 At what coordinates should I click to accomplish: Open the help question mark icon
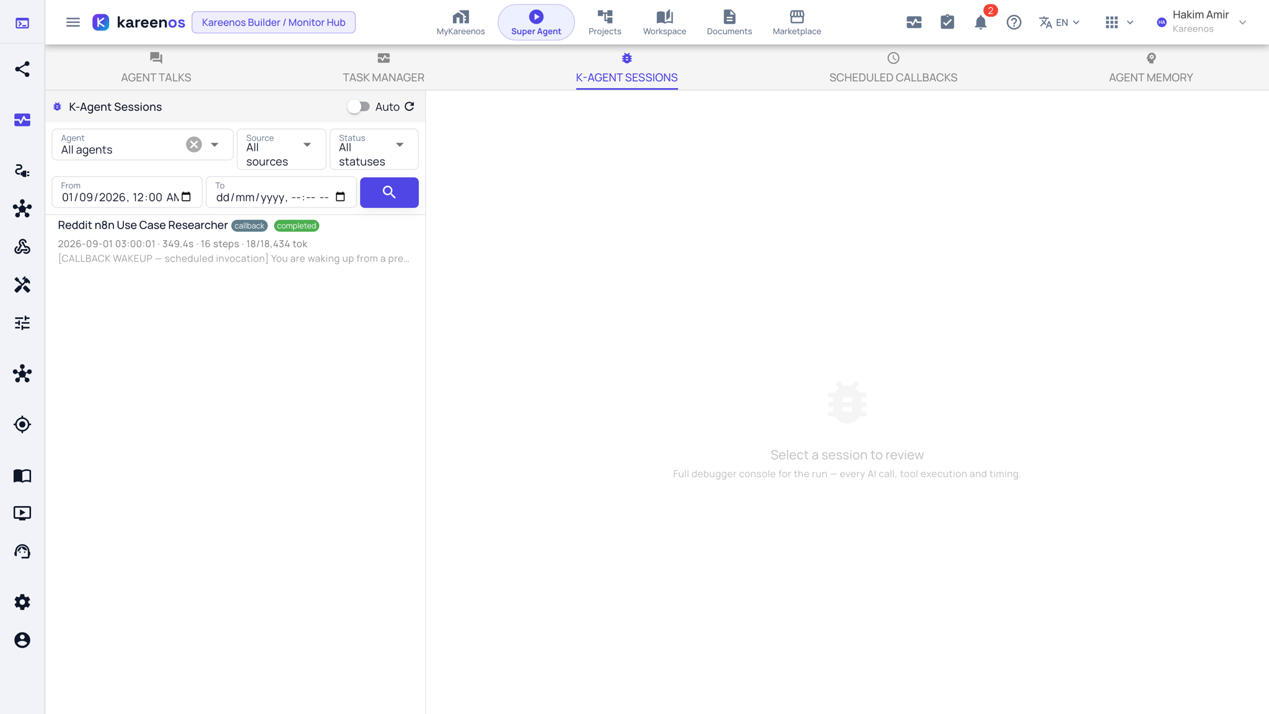click(1014, 22)
